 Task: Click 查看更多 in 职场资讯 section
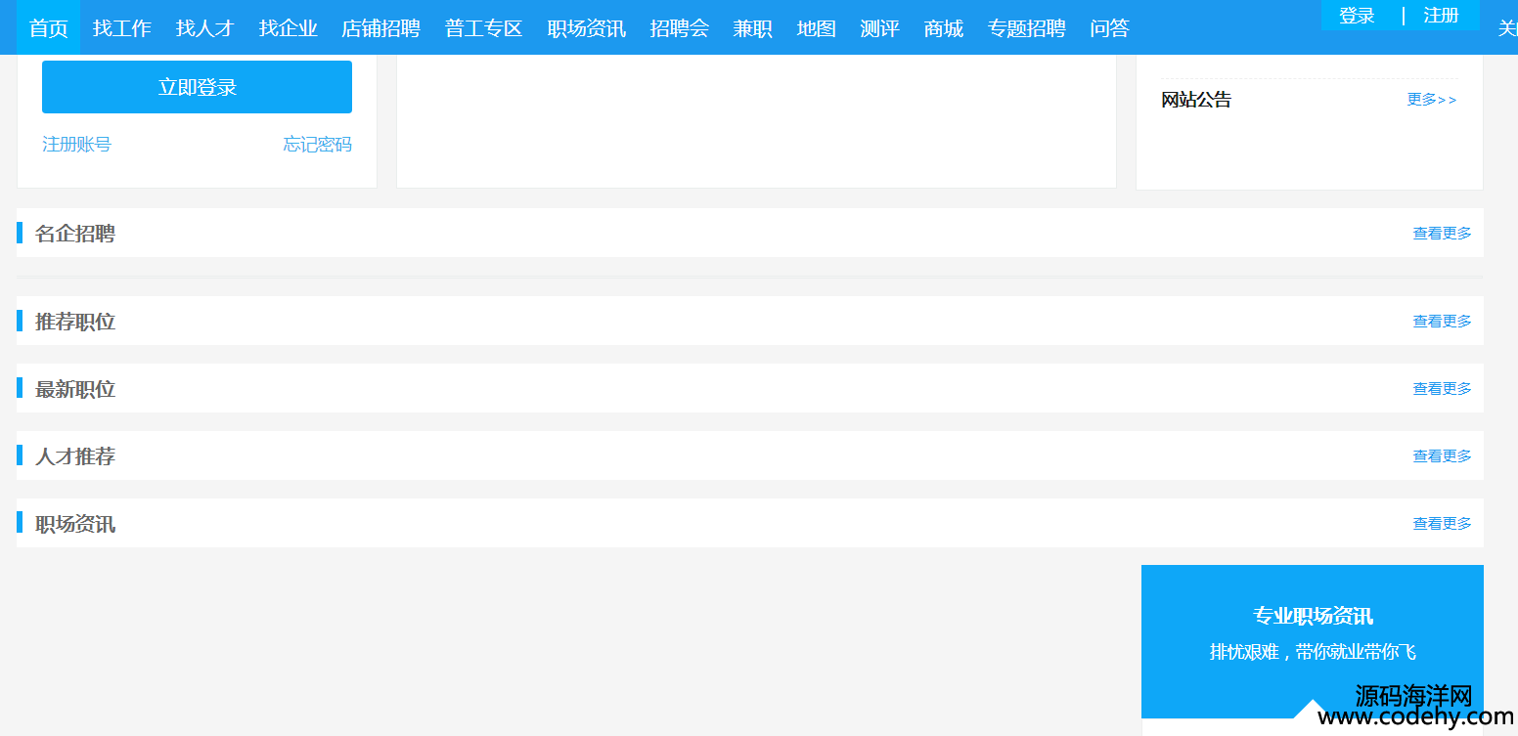click(1442, 524)
